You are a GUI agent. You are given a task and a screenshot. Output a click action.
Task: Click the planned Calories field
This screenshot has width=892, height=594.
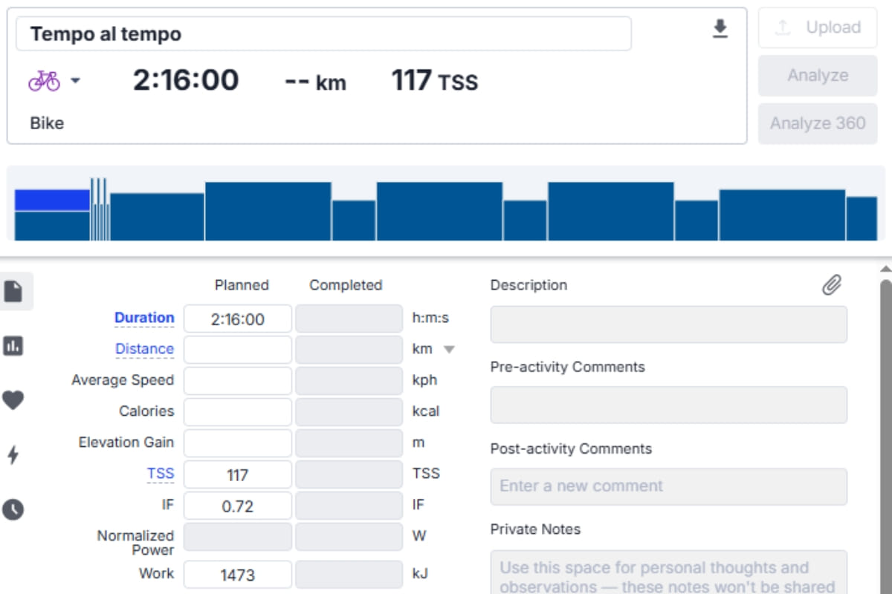click(x=238, y=412)
